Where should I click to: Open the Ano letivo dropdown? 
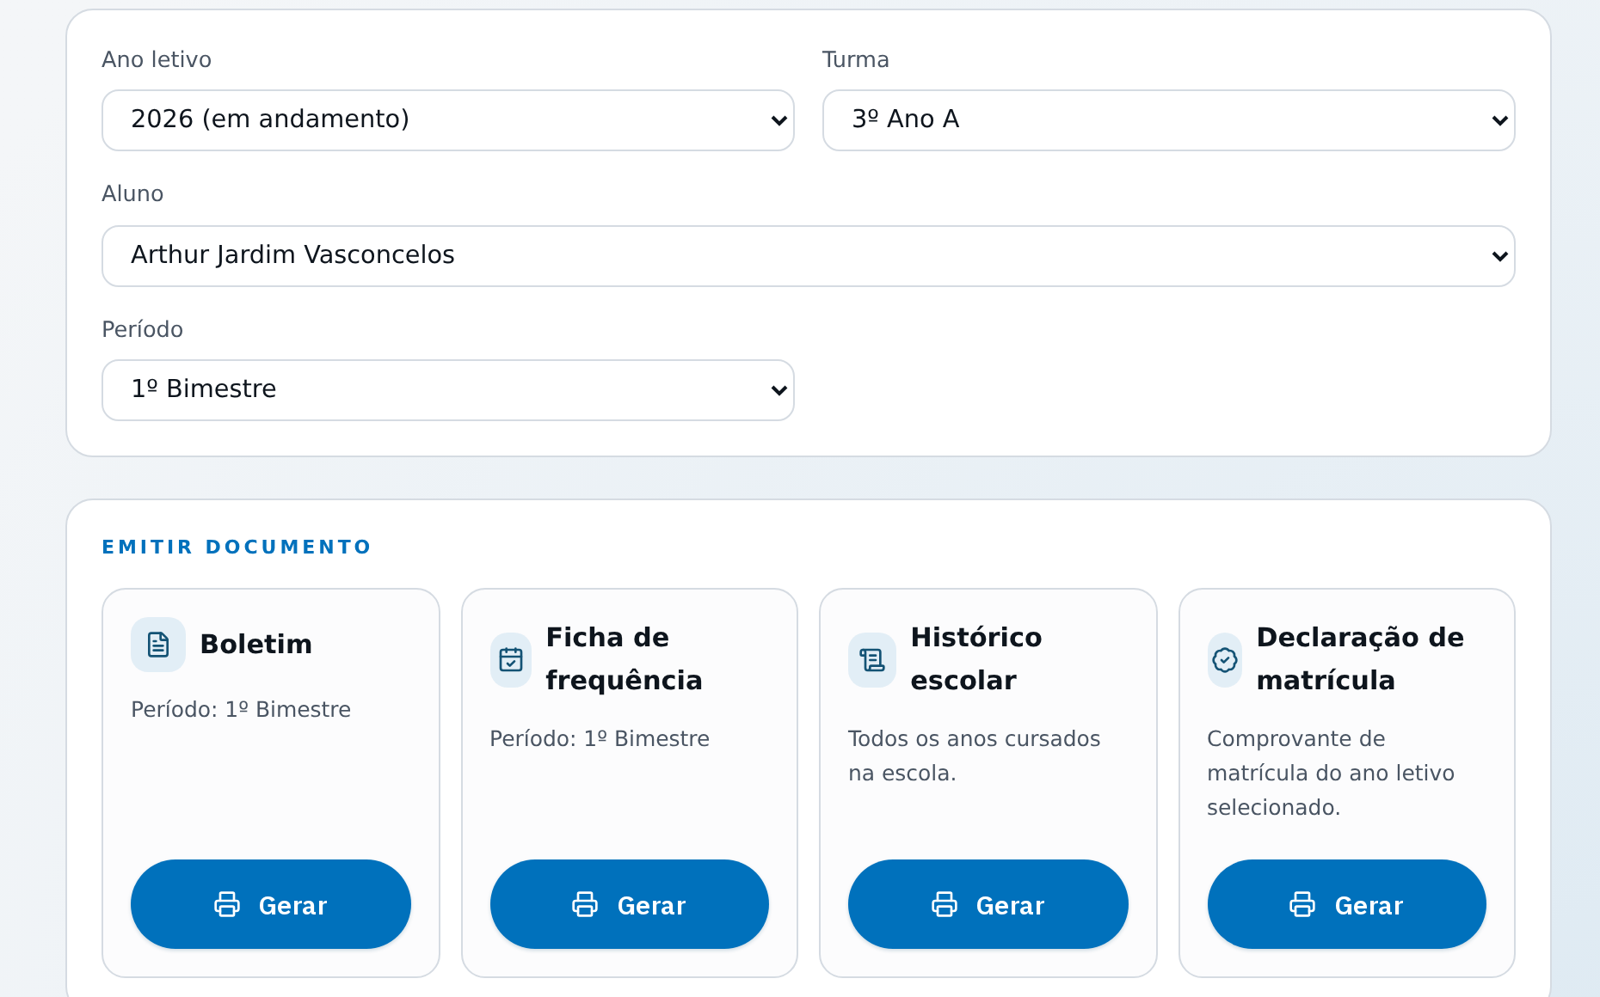tap(448, 120)
